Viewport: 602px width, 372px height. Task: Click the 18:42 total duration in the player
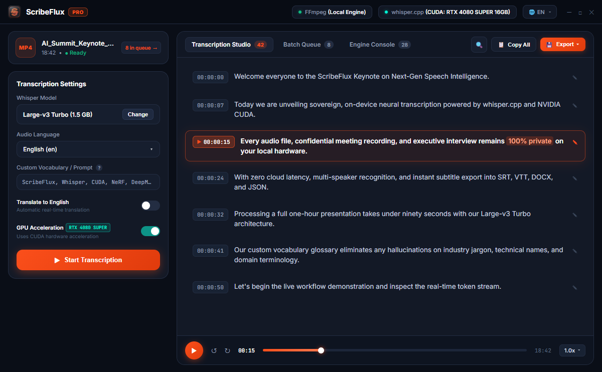(543, 350)
